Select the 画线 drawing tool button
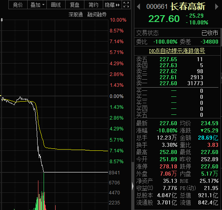The image size is (222, 210). click(x=56, y=5)
